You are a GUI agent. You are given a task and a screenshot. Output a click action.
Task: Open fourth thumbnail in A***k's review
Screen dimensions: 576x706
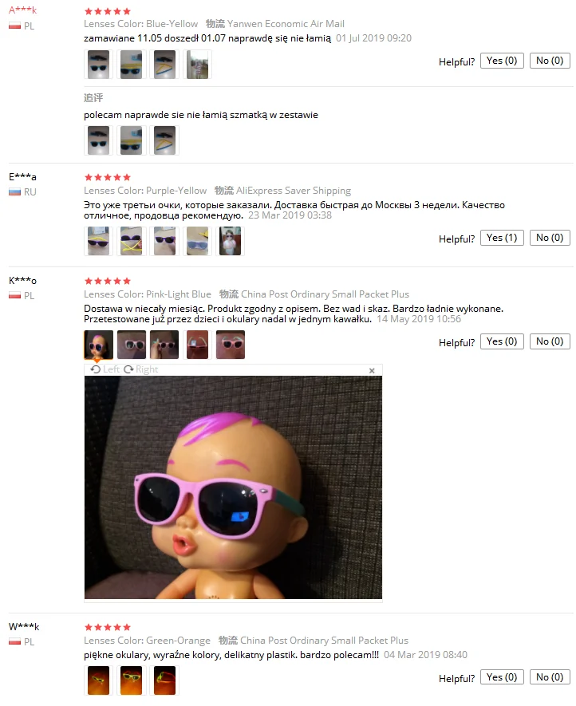coord(197,65)
